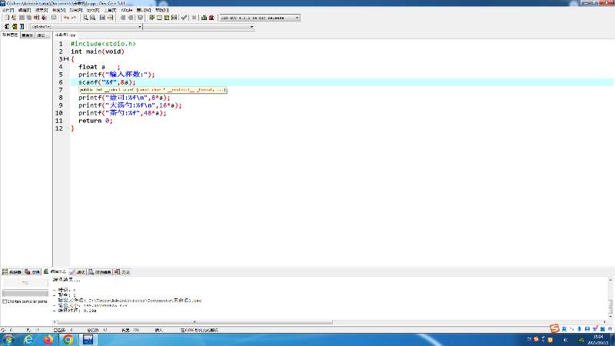The width and height of the screenshot is (615, 346).
Task: Enable the Shorten compiler paths checkbox
Action: (5, 301)
